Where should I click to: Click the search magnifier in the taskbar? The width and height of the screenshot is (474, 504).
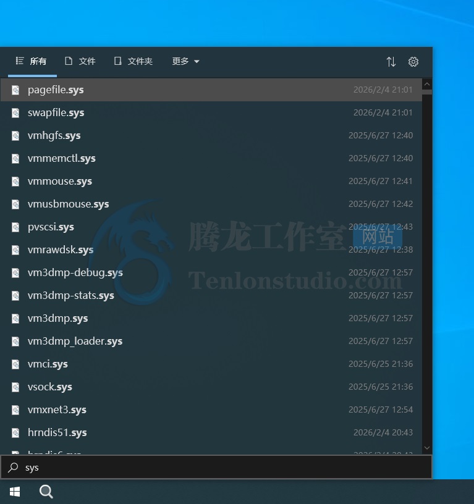point(46,492)
